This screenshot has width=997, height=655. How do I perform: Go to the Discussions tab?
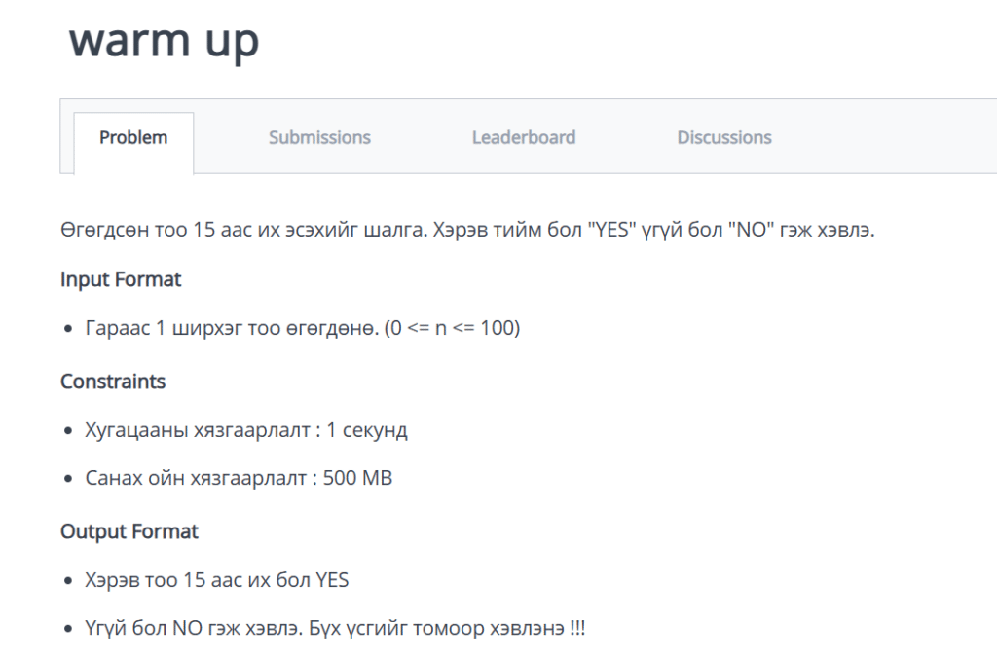[x=724, y=138]
